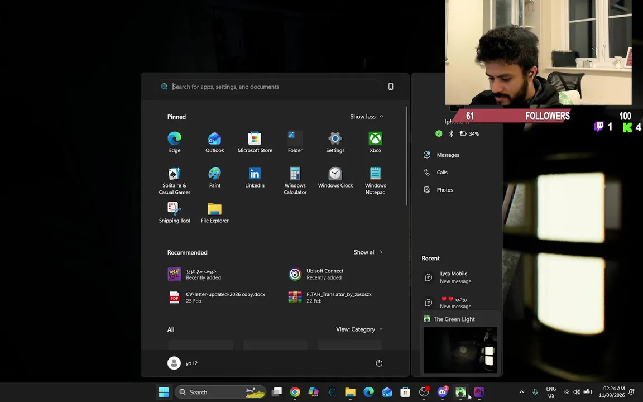Screen dimensions: 643x402
Task: Open Google Chrome from taskbar
Action: [x=295, y=392]
